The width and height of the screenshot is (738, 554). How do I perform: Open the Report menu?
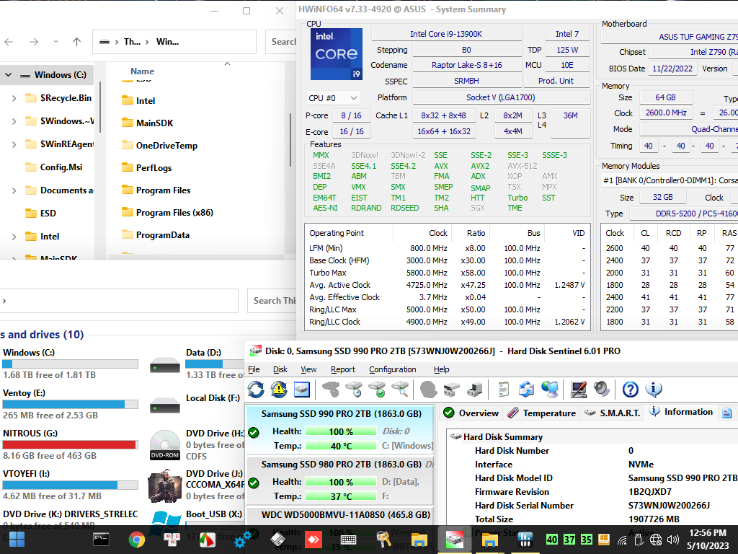pos(342,369)
